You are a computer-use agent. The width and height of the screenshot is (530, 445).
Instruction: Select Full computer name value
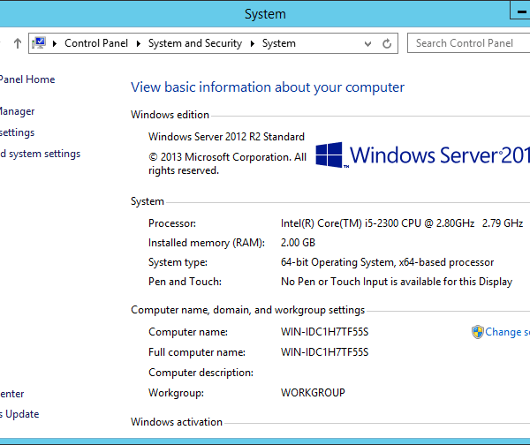pyautogui.click(x=324, y=352)
